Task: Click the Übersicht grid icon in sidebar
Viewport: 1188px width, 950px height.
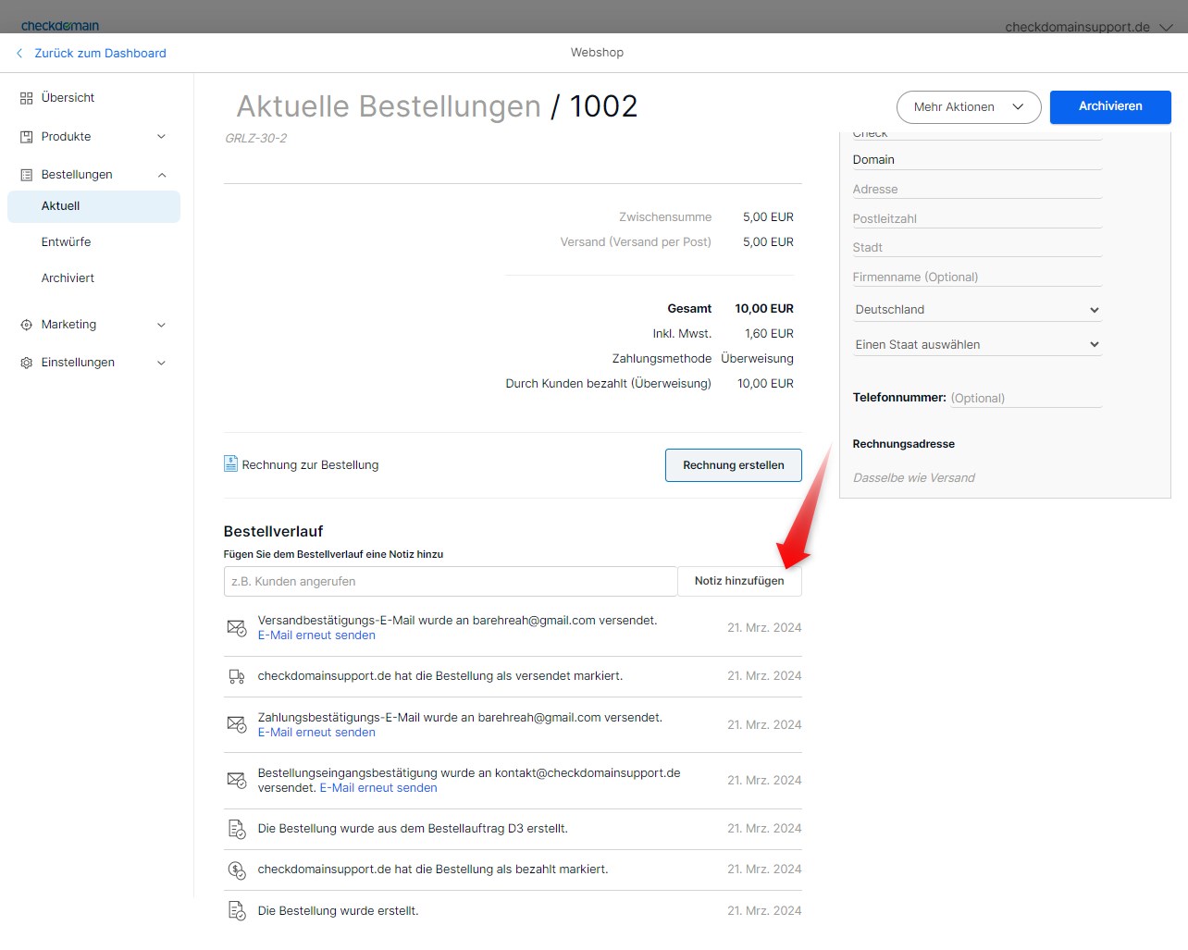Action: pyautogui.click(x=26, y=98)
